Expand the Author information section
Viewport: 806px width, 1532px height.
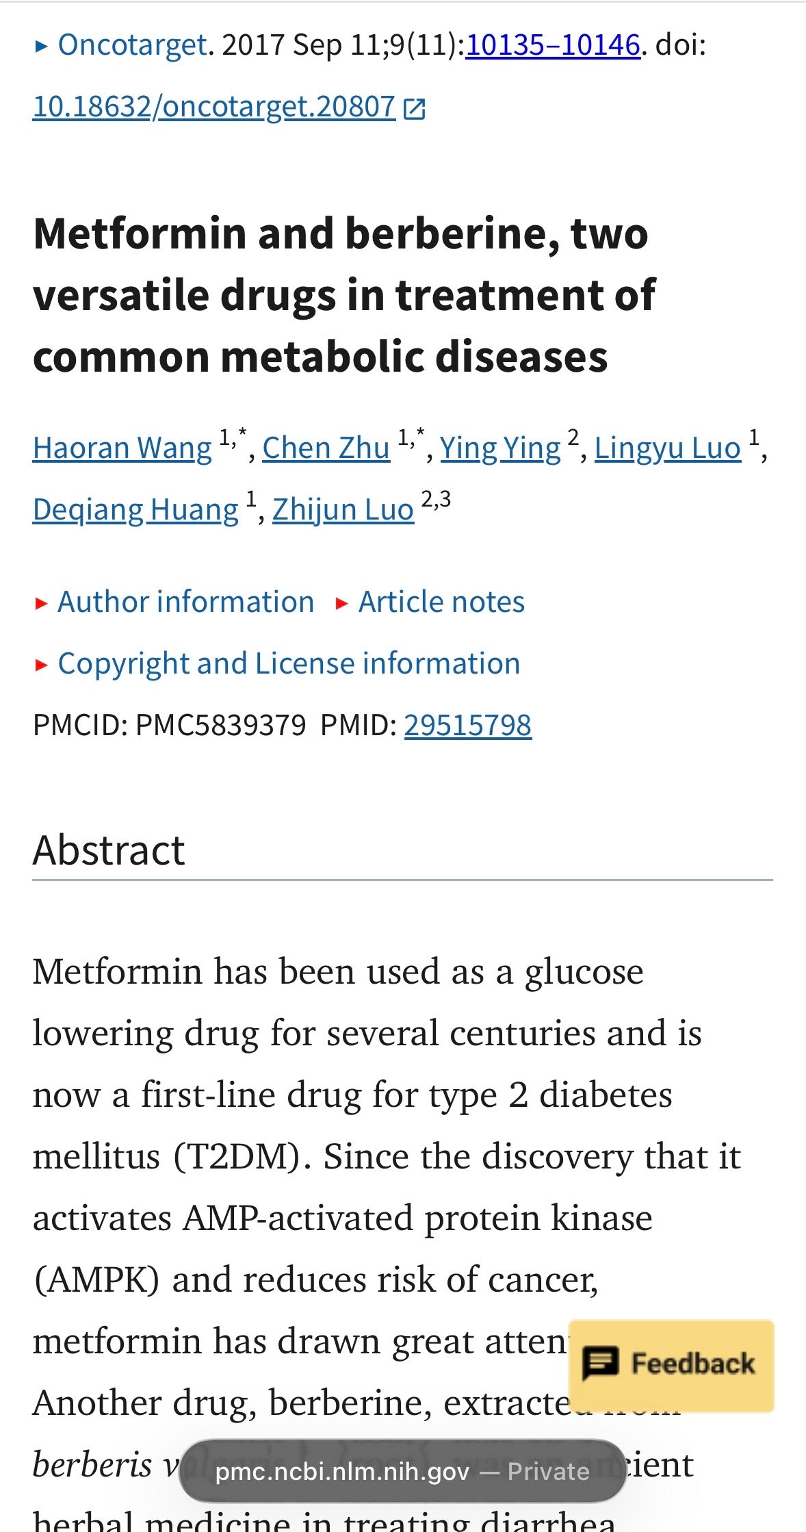pos(185,602)
